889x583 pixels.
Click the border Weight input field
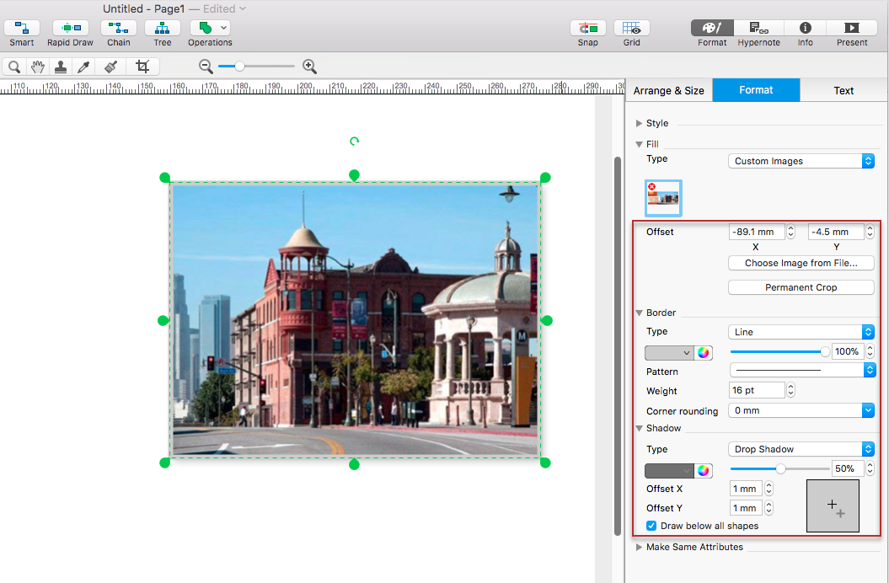tap(756, 390)
